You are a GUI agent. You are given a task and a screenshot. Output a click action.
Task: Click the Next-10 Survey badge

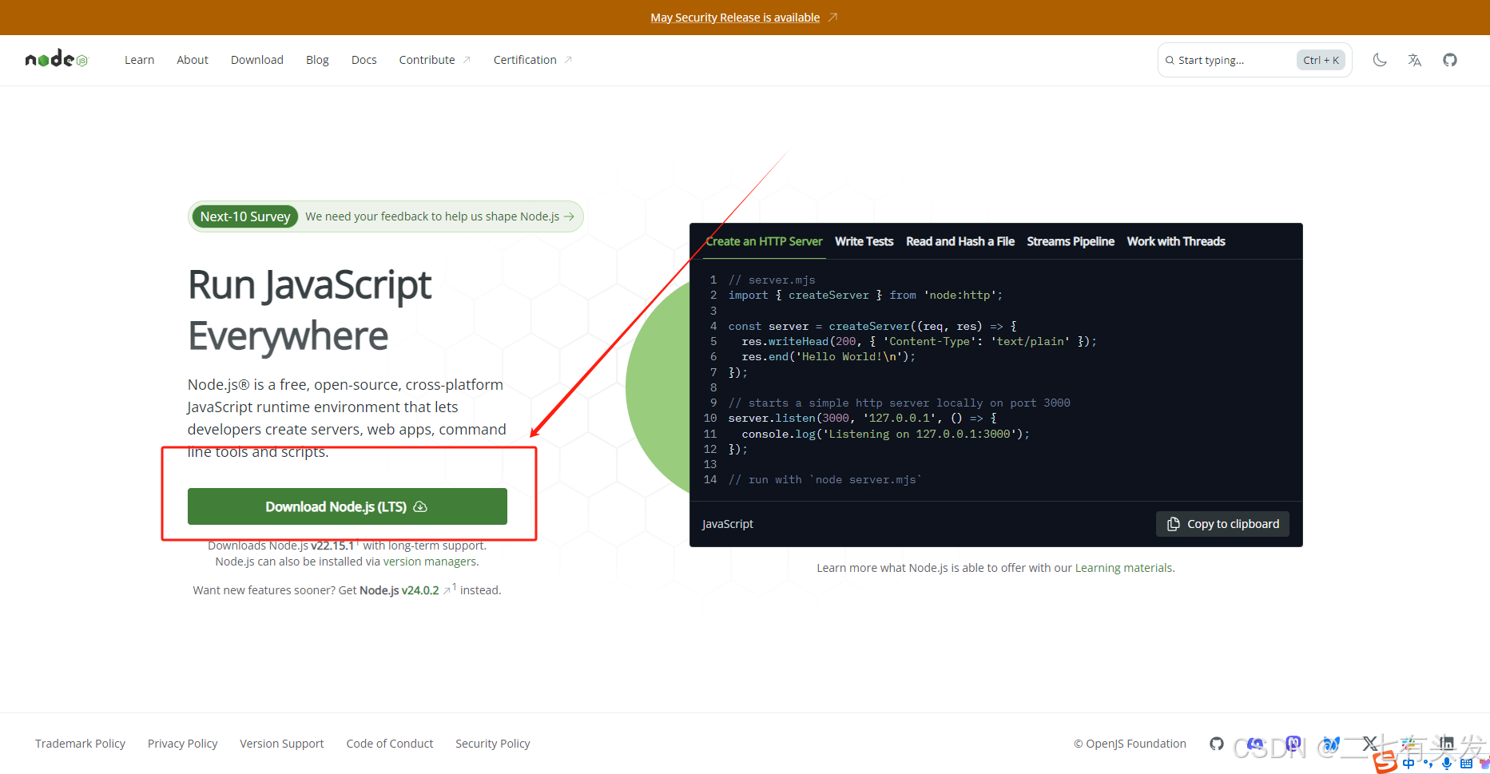click(x=245, y=216)
